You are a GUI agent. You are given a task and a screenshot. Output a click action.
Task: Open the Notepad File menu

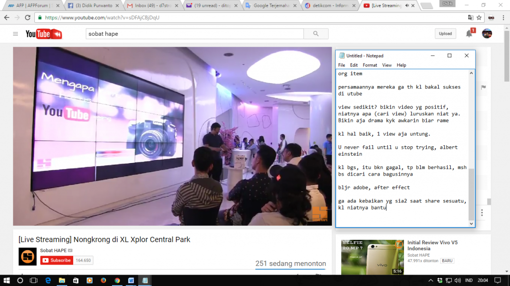coord(342,65)
